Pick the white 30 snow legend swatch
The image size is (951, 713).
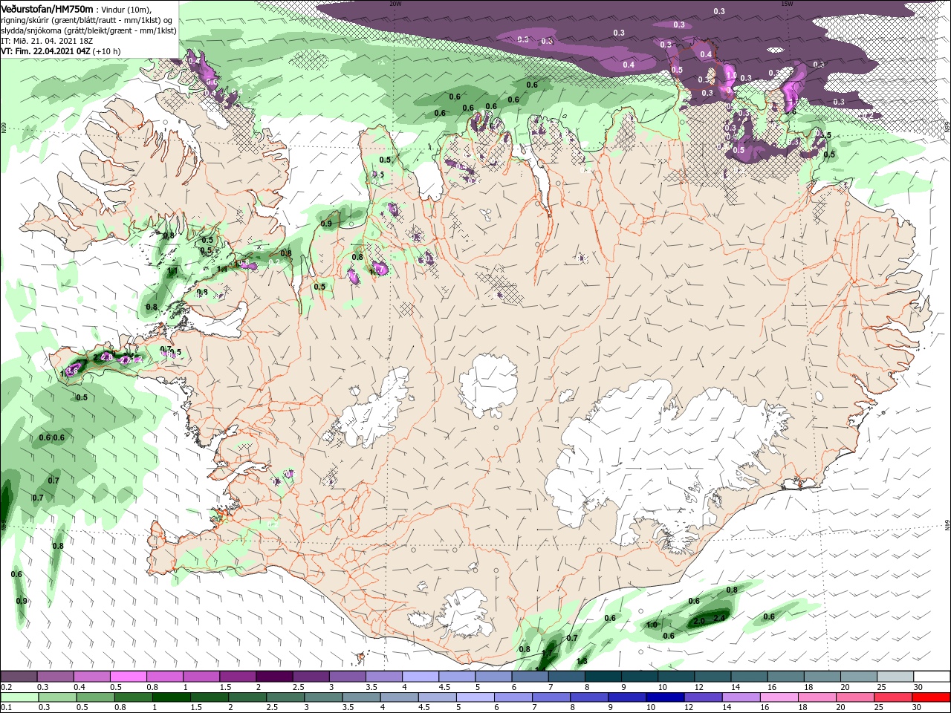point(931,677)
